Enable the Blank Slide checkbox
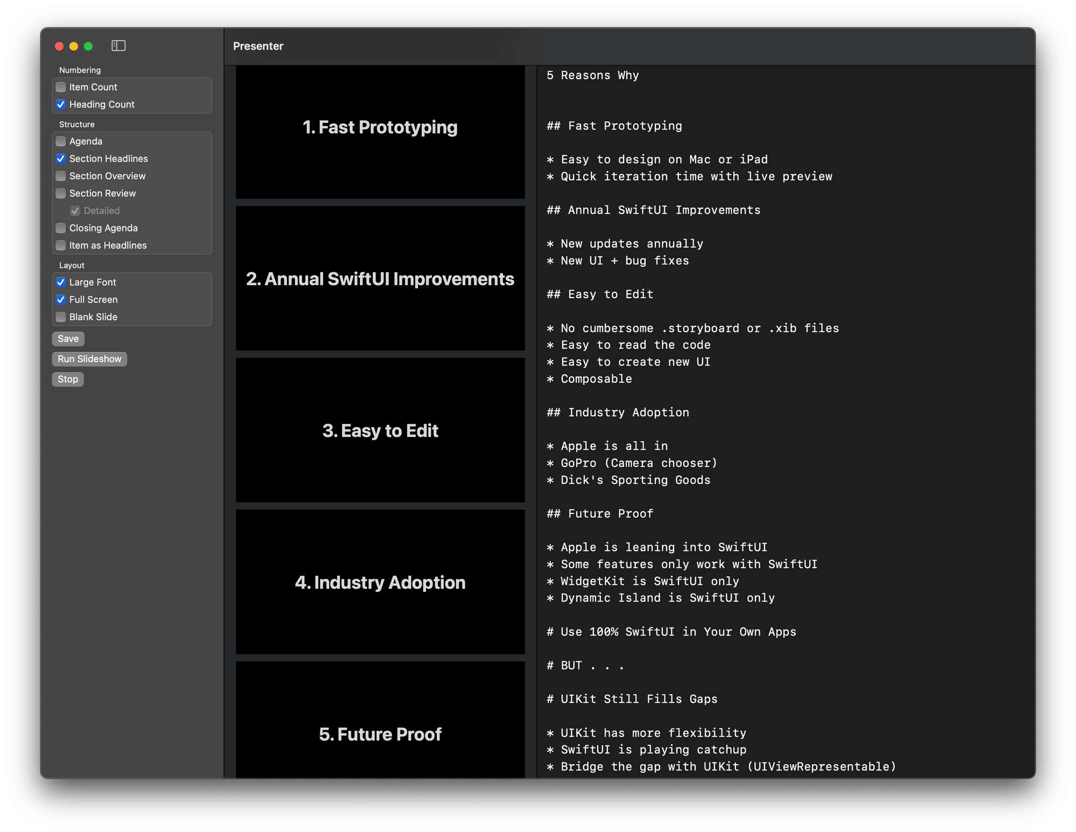1076x832 pixels. [61, 317]
